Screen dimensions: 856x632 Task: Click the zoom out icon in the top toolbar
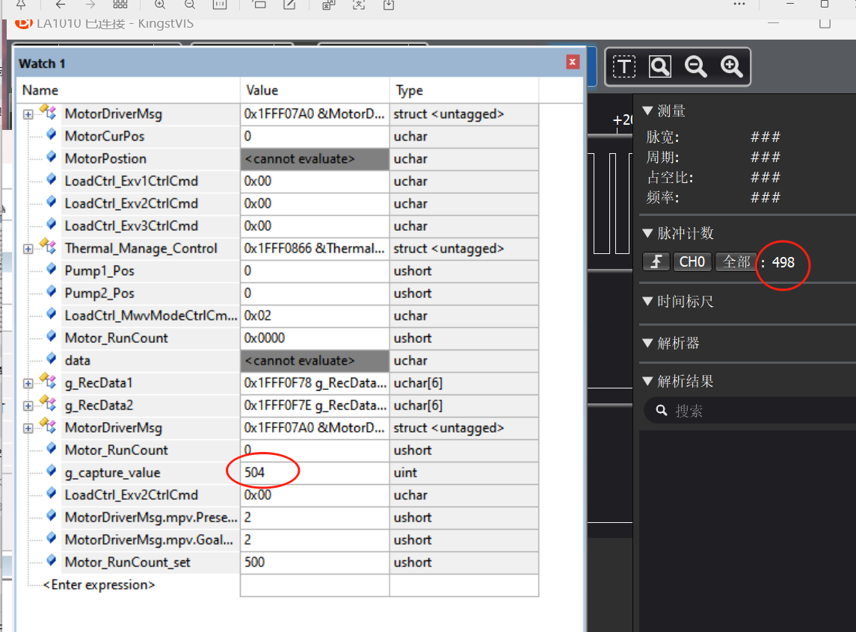point(189,4)
